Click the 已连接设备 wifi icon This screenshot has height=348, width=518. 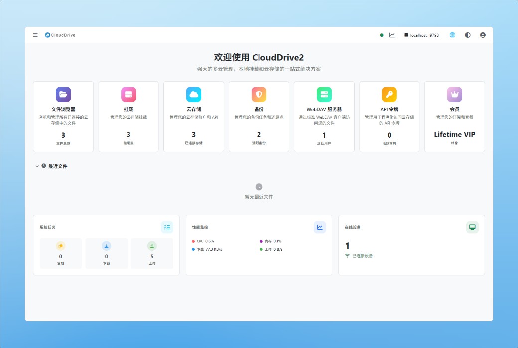pyautogui.click(x=347, y=256)
